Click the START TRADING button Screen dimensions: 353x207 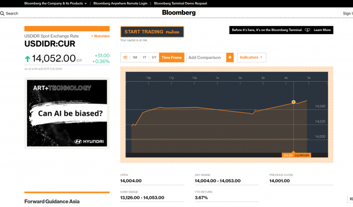[152, 32]
